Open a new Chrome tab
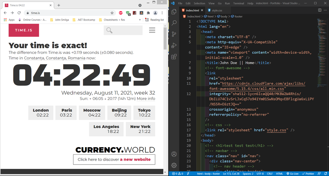Viewport: 329px width, 176px height. [x=59, y=5]
